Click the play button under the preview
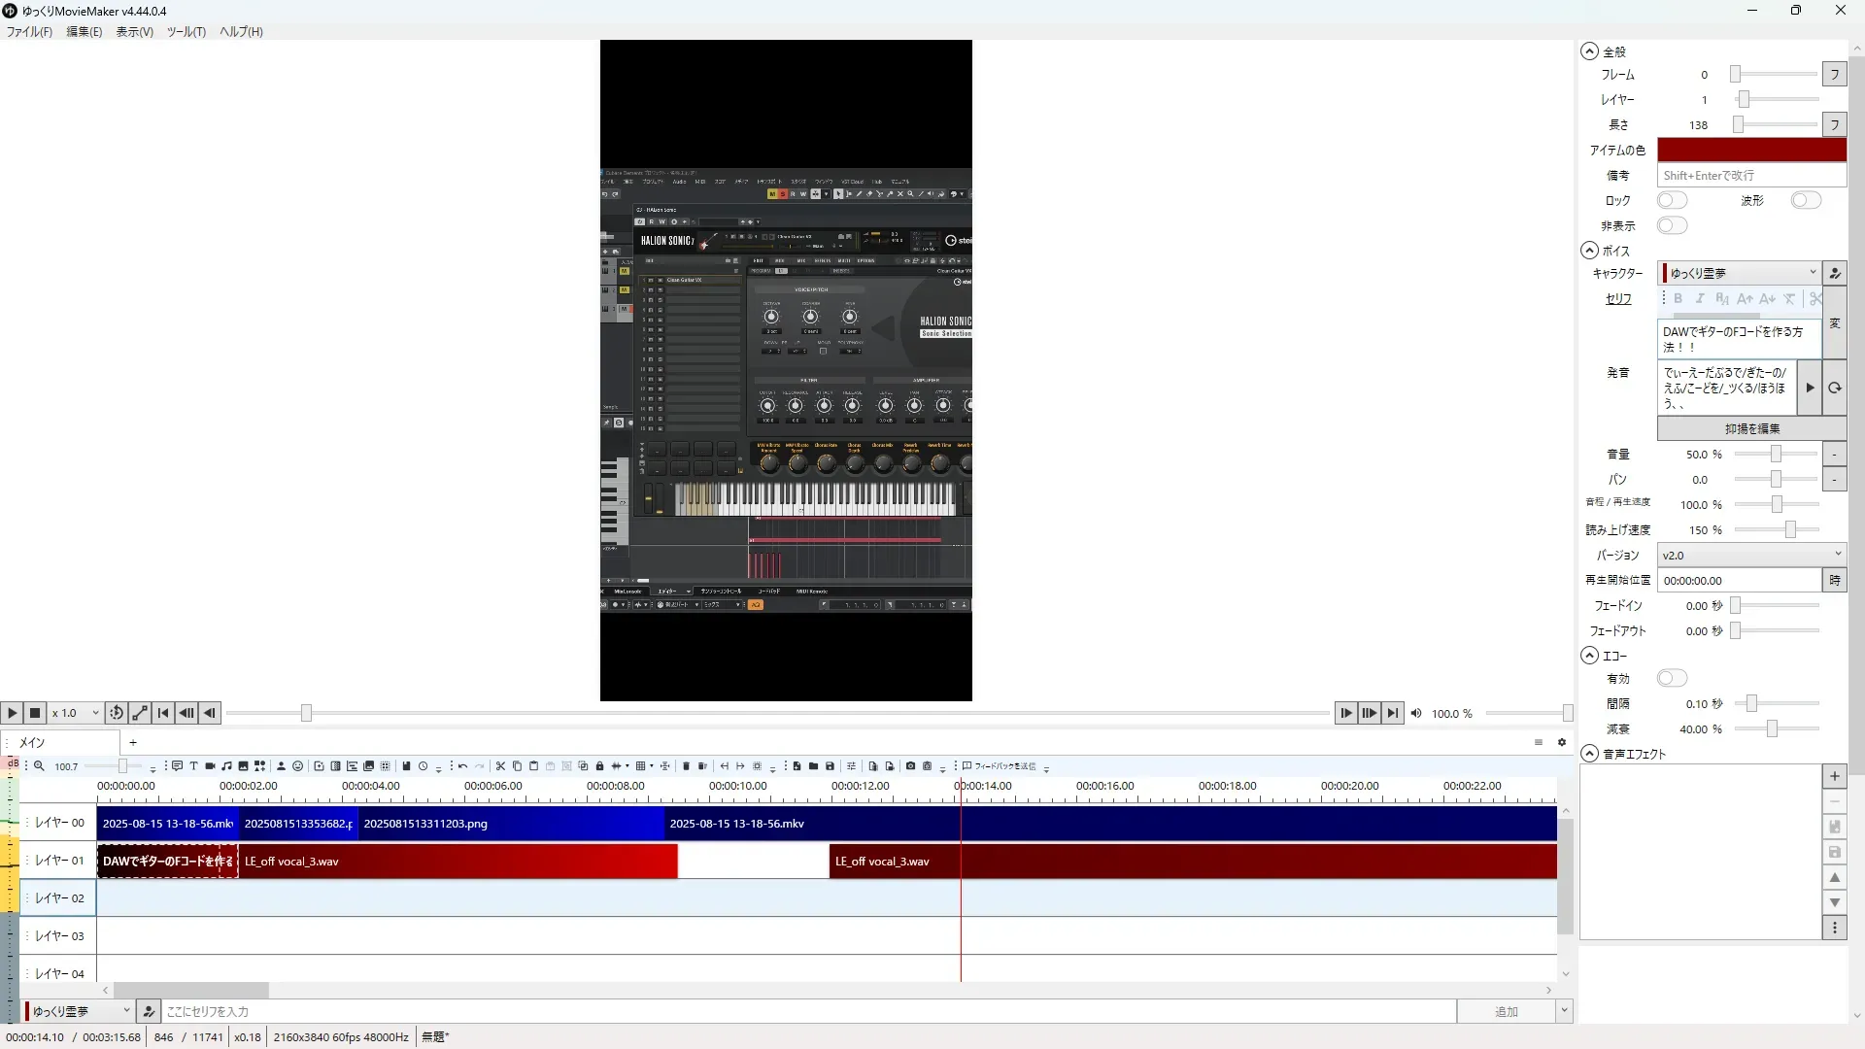This screenshot has height=1049, width=1865. tap(12, 713)
